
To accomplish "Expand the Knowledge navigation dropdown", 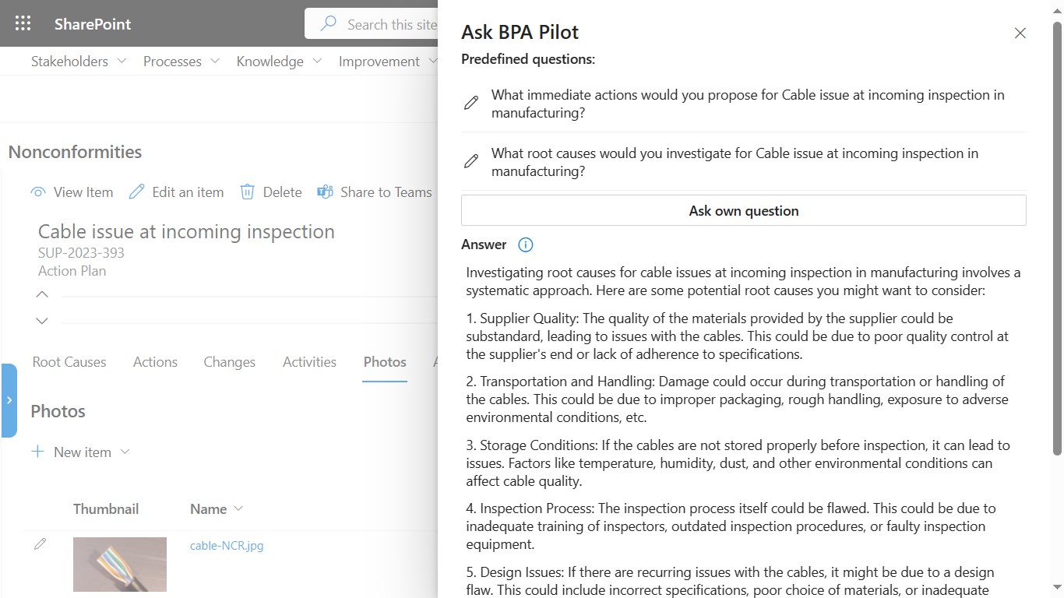I will (317, 62).
